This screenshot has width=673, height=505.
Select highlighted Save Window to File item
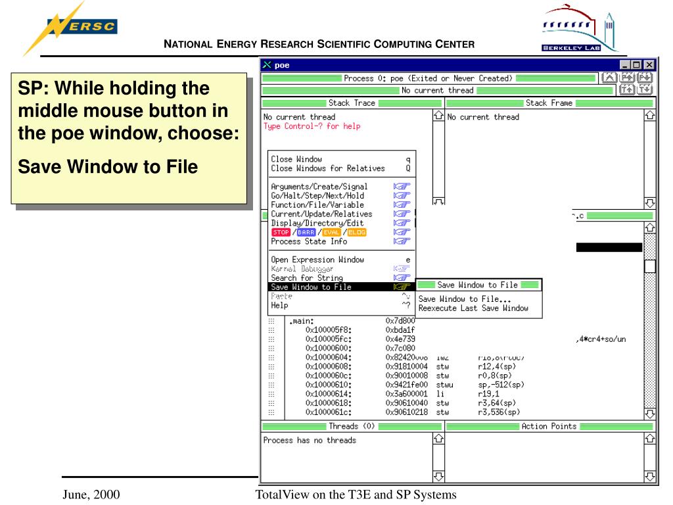(x=341, y=287)
